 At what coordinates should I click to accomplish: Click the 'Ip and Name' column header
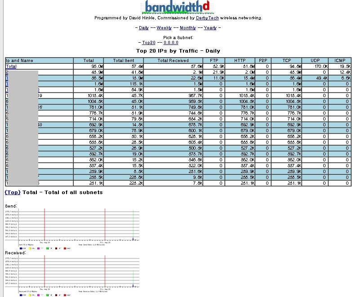pos(39,61)
